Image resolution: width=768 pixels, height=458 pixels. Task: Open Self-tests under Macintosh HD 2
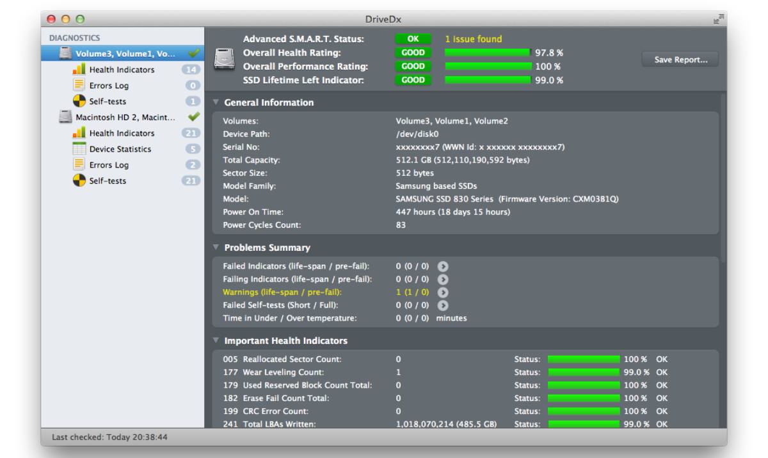coord(108,181)
